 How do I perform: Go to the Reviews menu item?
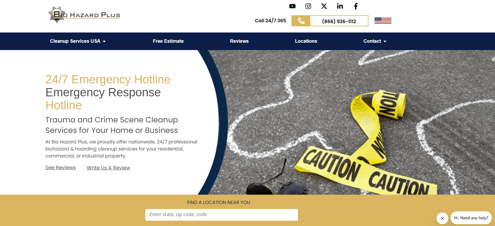(239, 41)
